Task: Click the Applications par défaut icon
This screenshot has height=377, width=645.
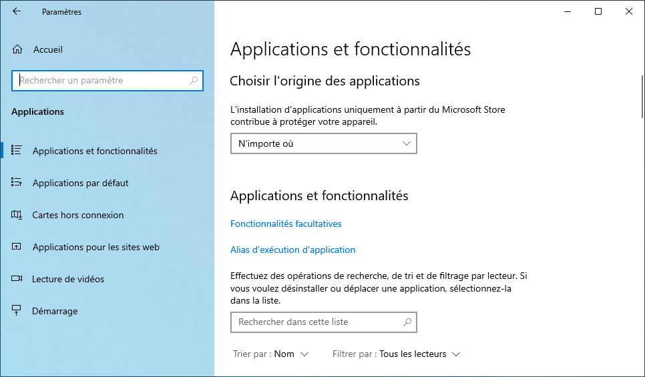Action: click(17, 182)
